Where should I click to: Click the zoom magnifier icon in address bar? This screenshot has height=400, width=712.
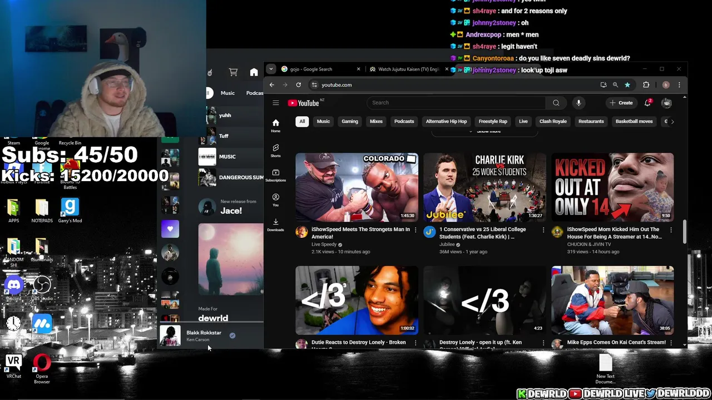(x=615, y=85)
